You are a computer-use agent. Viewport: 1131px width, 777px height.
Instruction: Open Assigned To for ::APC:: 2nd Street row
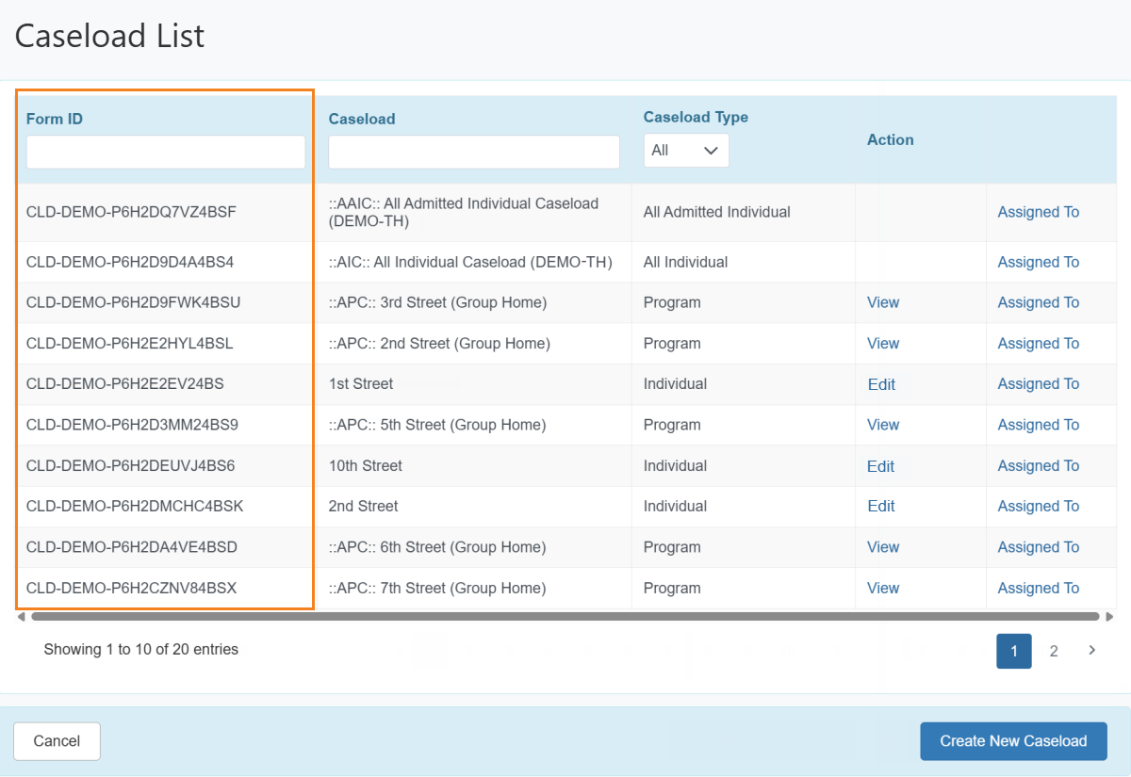(1039, 343)
